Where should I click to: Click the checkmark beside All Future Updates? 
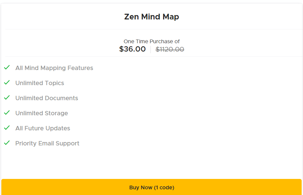pos(6,128)
